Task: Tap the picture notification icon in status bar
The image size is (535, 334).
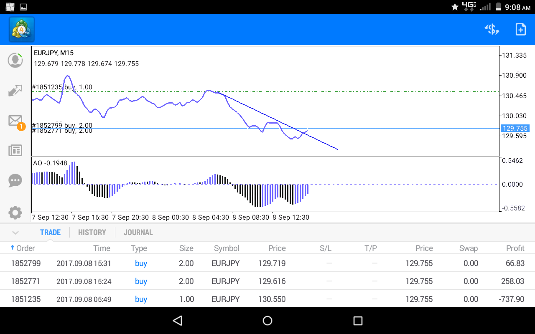Action: (23, 7)
